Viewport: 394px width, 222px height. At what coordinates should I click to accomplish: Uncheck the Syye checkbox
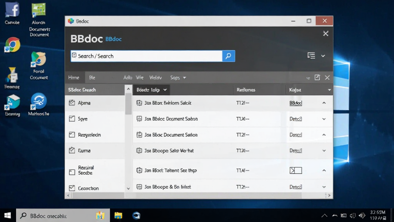click(x=72, y=119)
